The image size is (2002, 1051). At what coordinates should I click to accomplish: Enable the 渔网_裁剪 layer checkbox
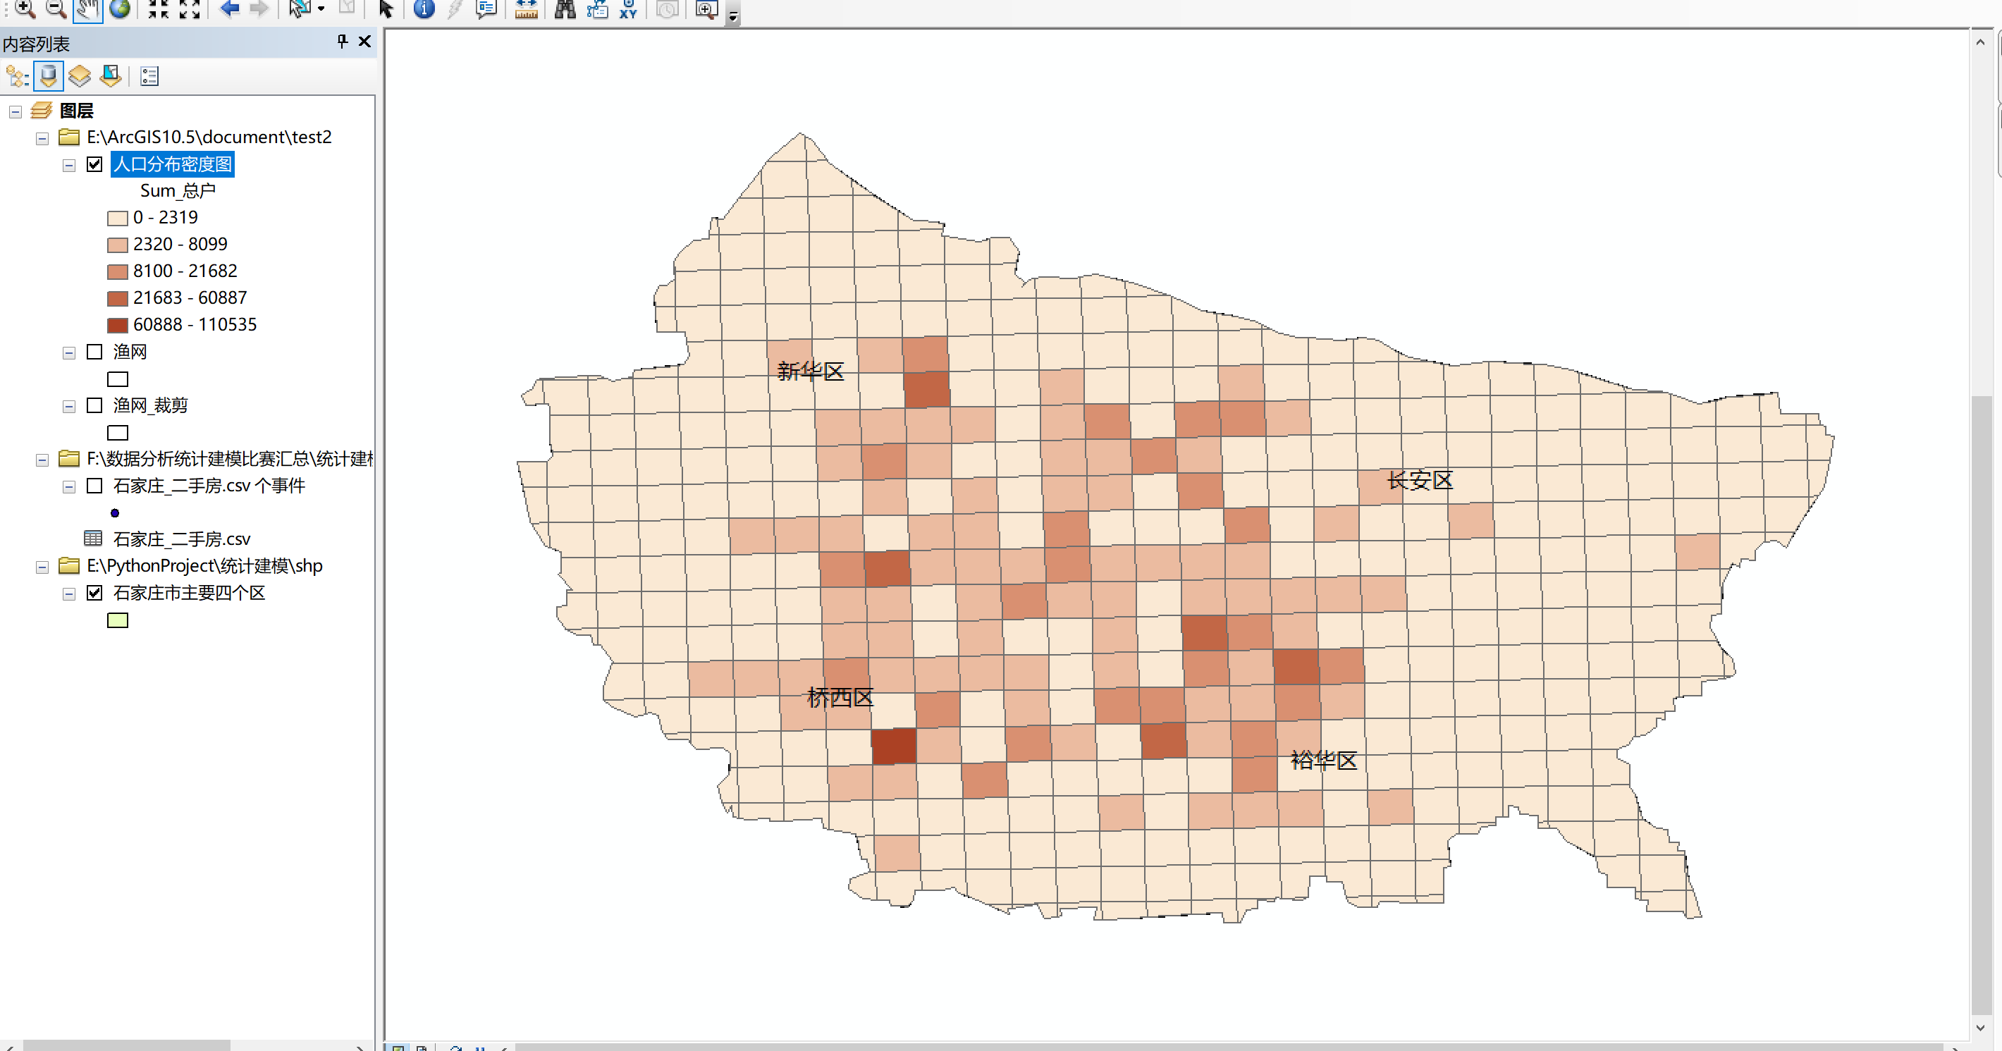(x=95, y=405)
